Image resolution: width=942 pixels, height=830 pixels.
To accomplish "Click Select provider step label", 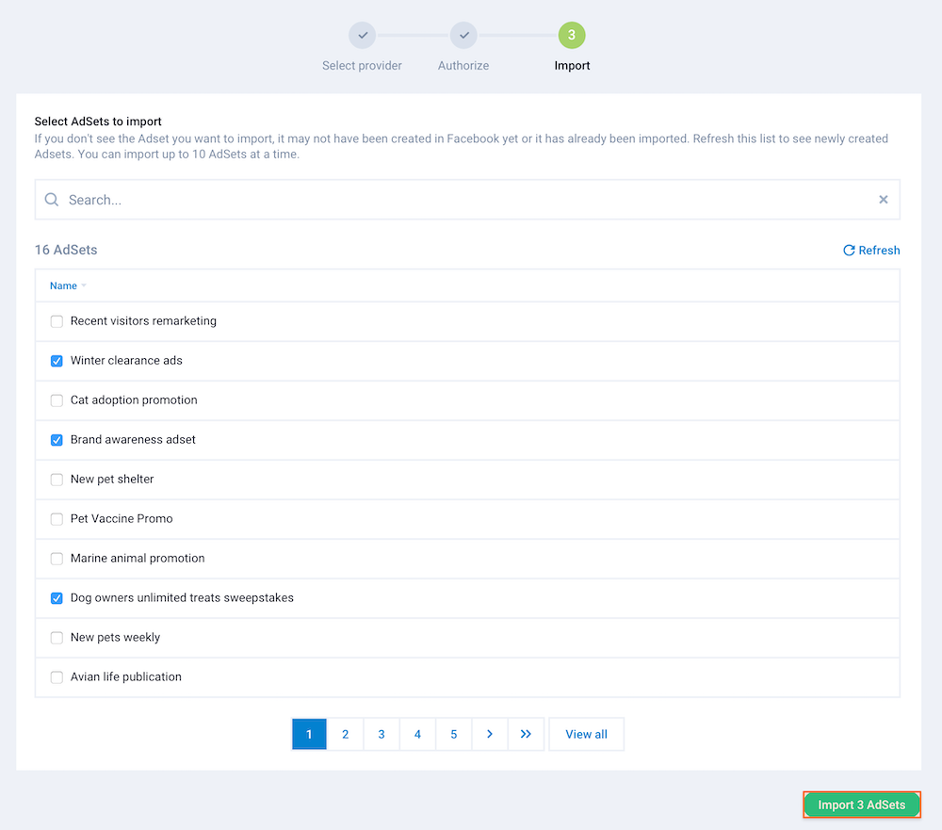I will [362, 66].
